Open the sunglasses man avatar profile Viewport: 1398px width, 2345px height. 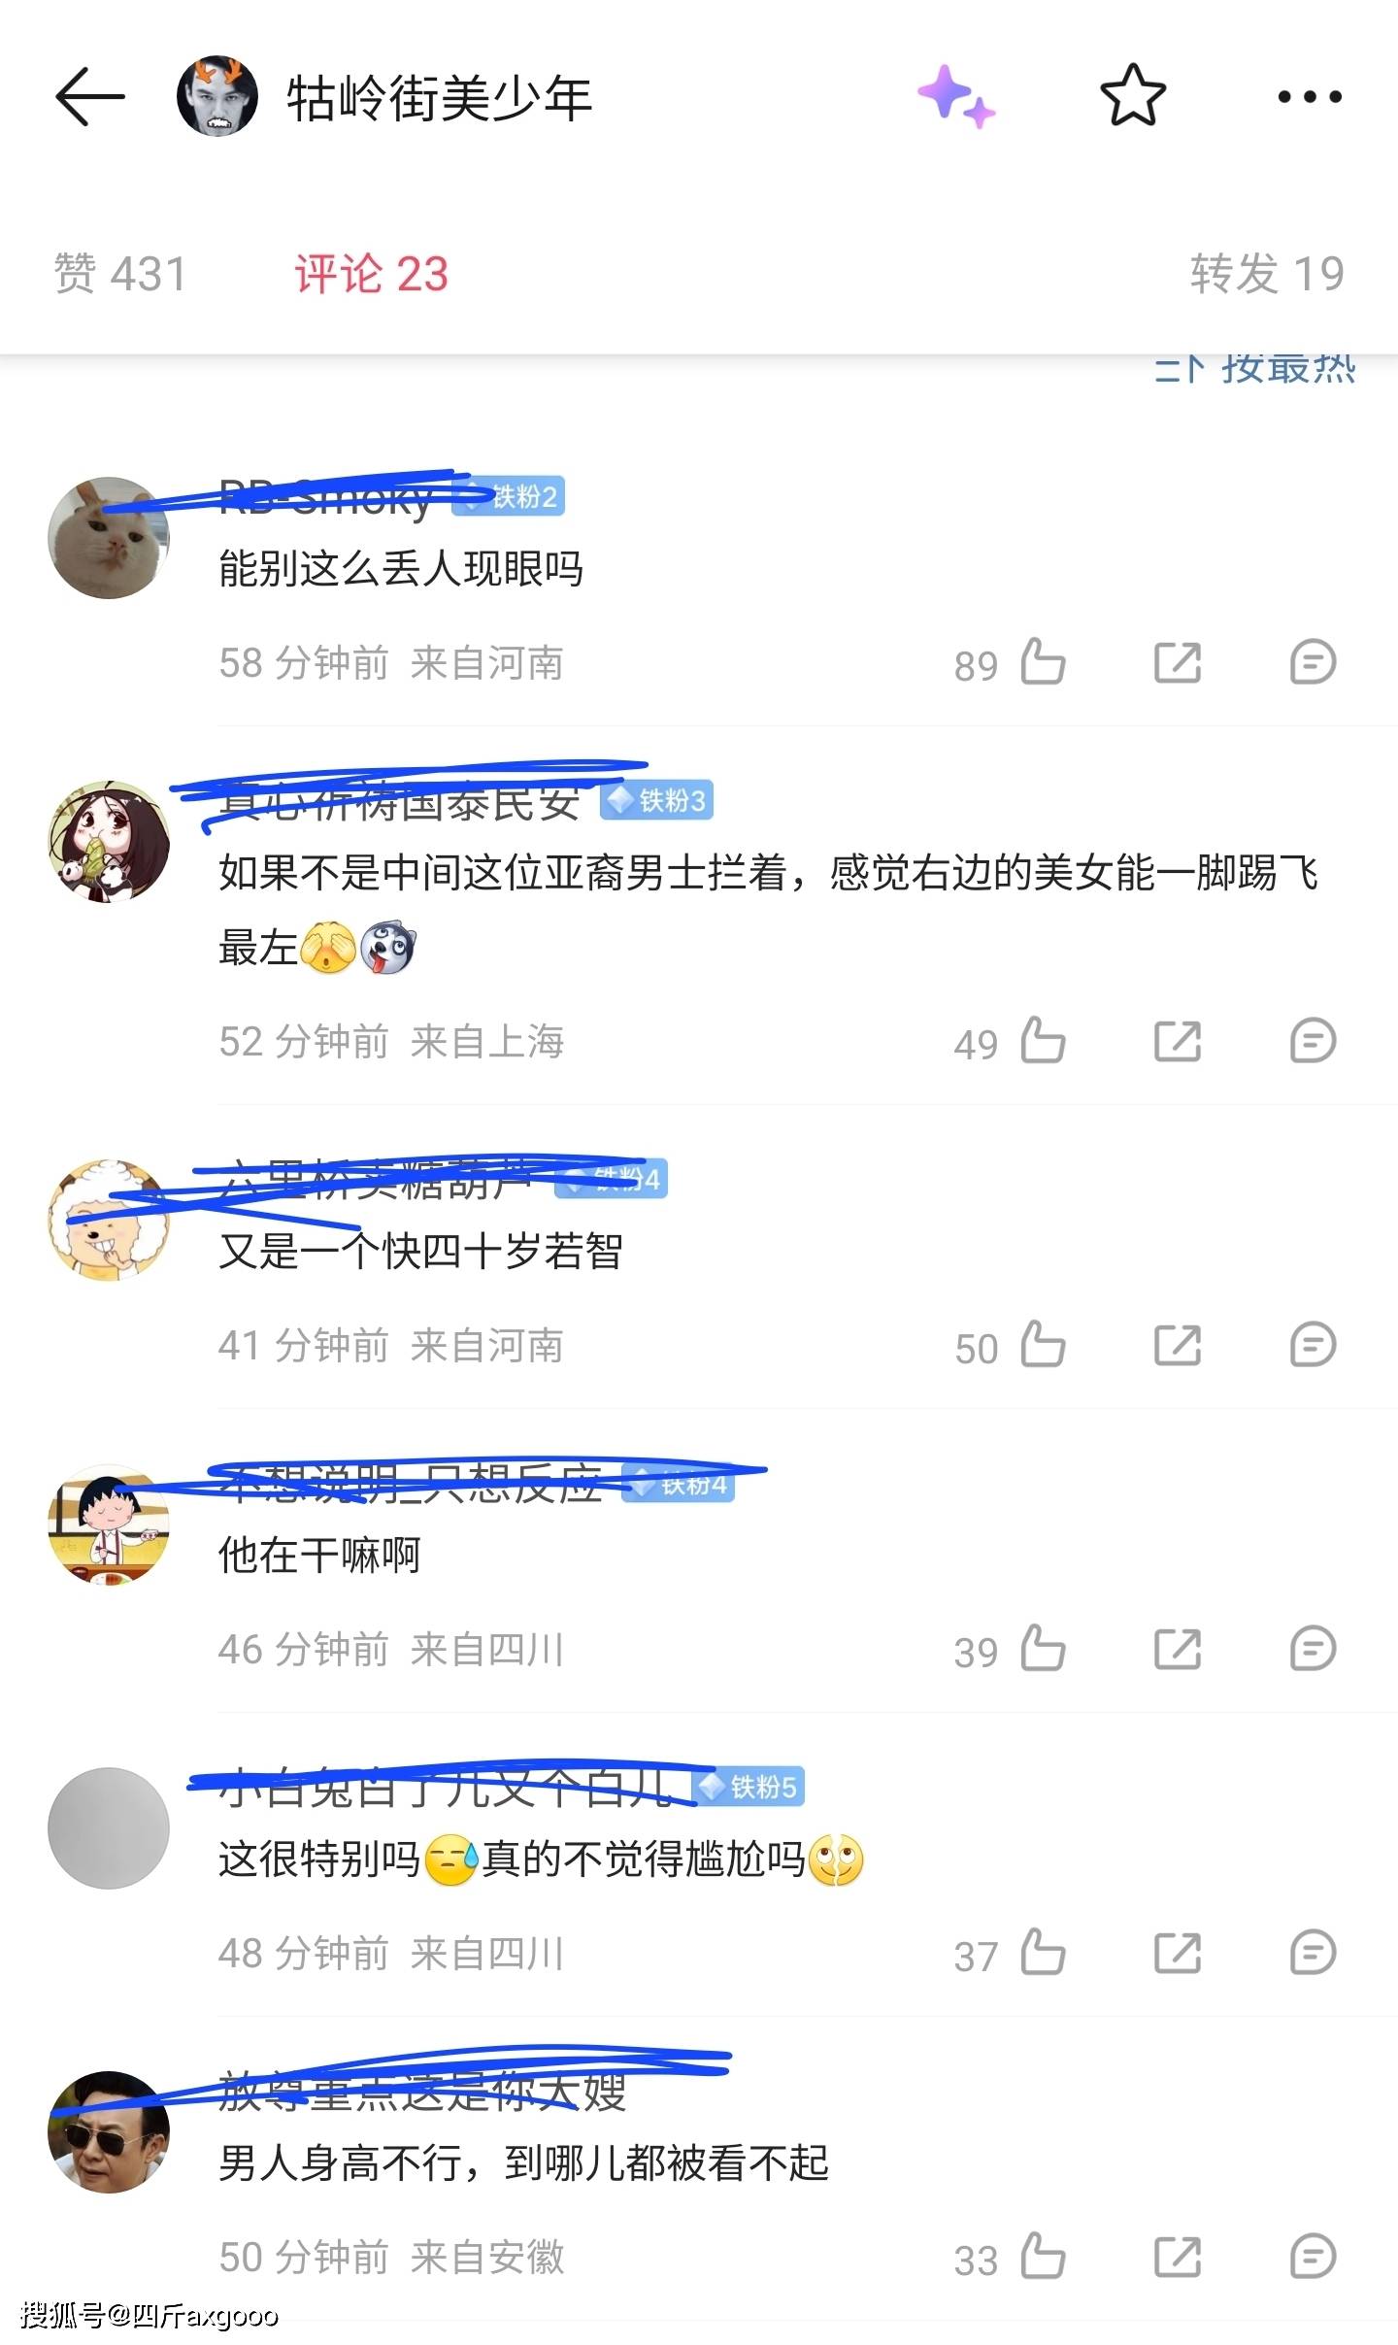109,2132
